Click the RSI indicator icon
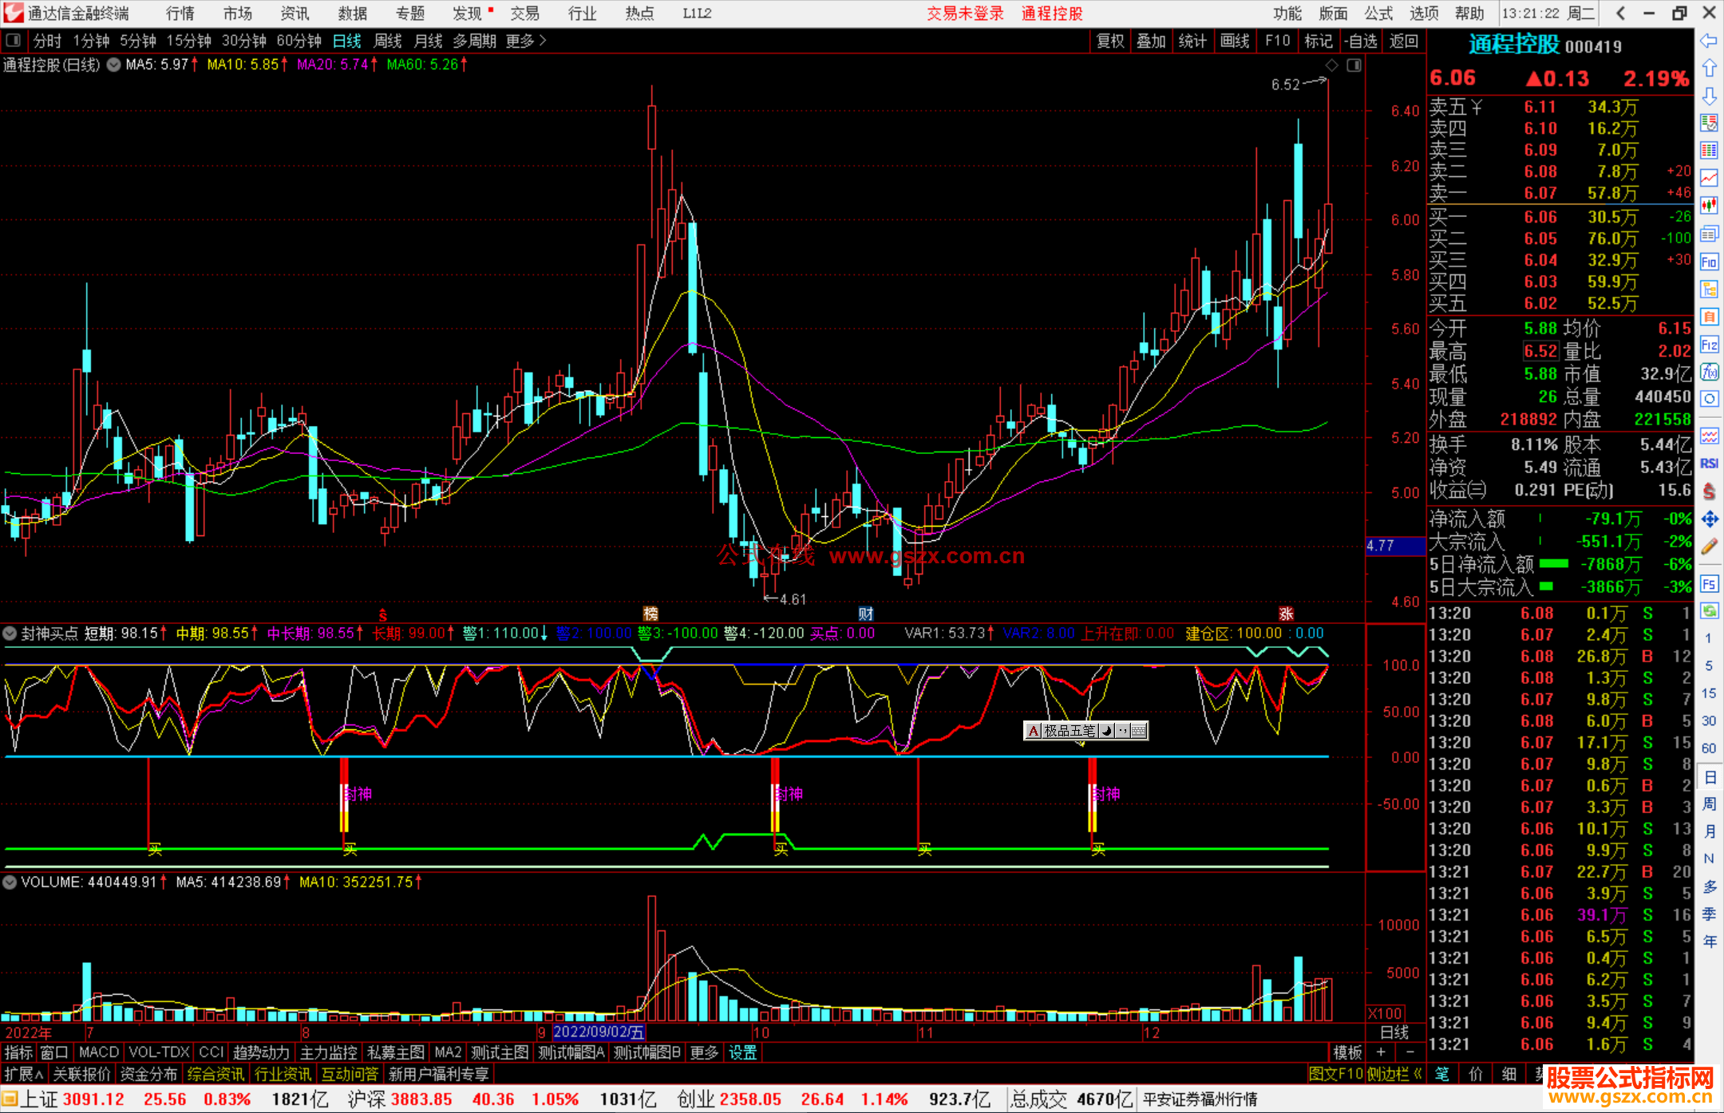The width and height of the screenshot is (1724, 1113). click(1709, 464)
